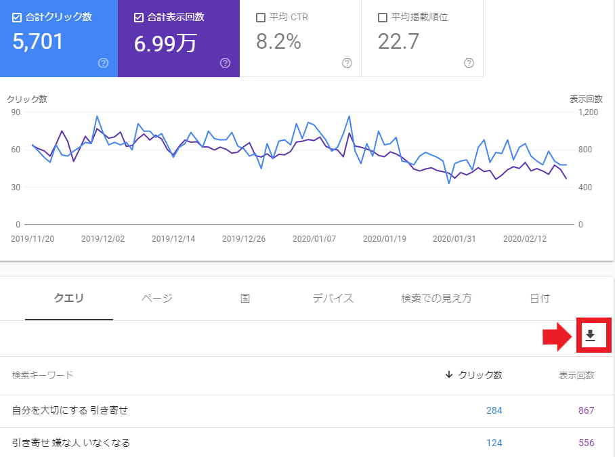This screenshot has height=457, width=615.
Task: Enable 平均掲載順位 checkbox
Action: tap(383, 18)
